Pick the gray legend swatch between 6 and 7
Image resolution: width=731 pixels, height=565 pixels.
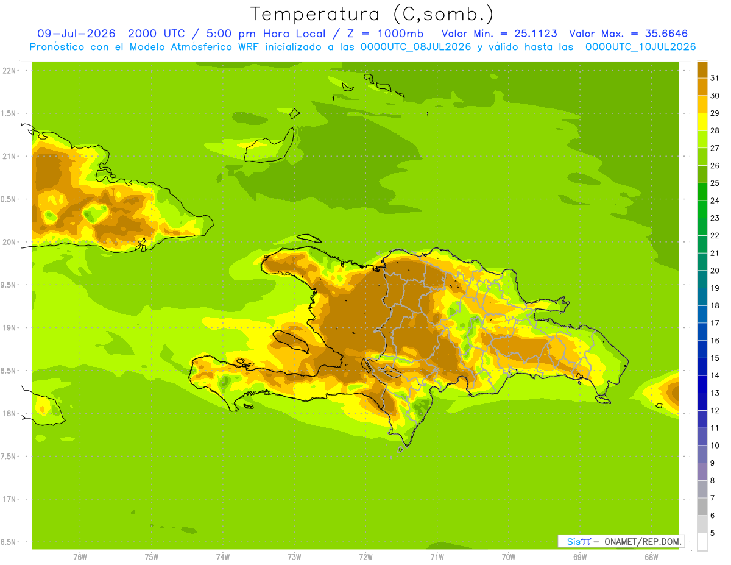coord(702,506)
